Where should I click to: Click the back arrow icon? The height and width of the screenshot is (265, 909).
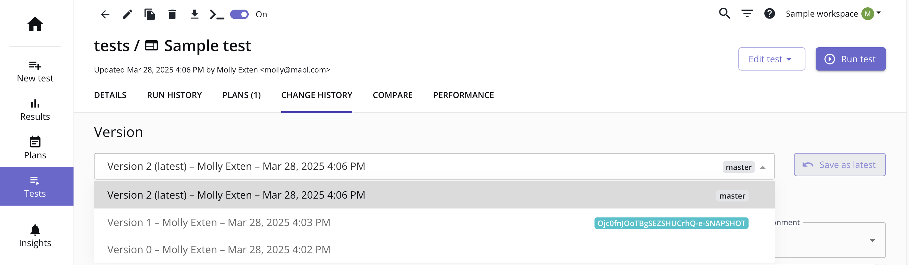click(105, 14)
